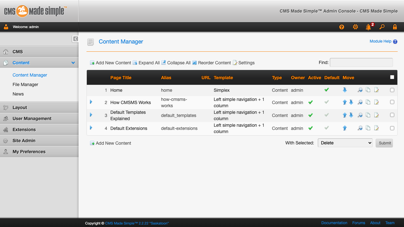Open User Management in the sidebar
404x227 pixels.
(39, 119)
